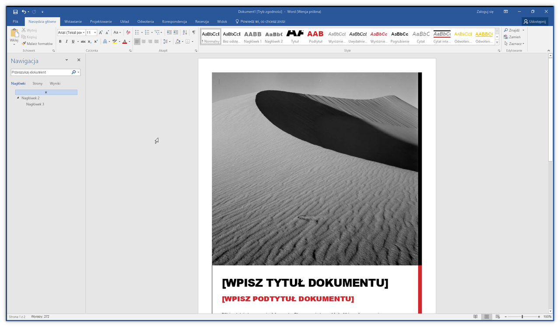This screenshot has width=560, height=327.
Task: Sort text using the A-Z icon
Action: (185, 32)
